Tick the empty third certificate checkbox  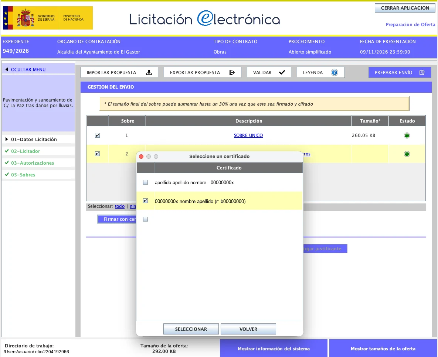point(145,219)
